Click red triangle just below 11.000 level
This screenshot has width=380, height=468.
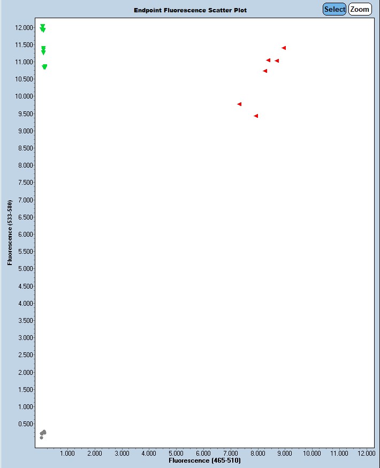(x=265, y=71)
